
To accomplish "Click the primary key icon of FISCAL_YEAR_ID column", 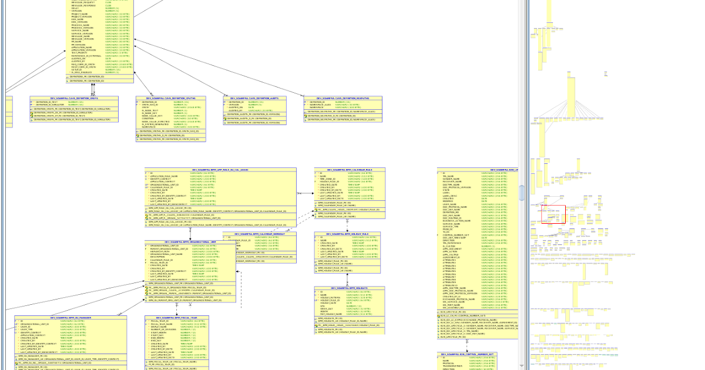I will (x=146, y=321).
